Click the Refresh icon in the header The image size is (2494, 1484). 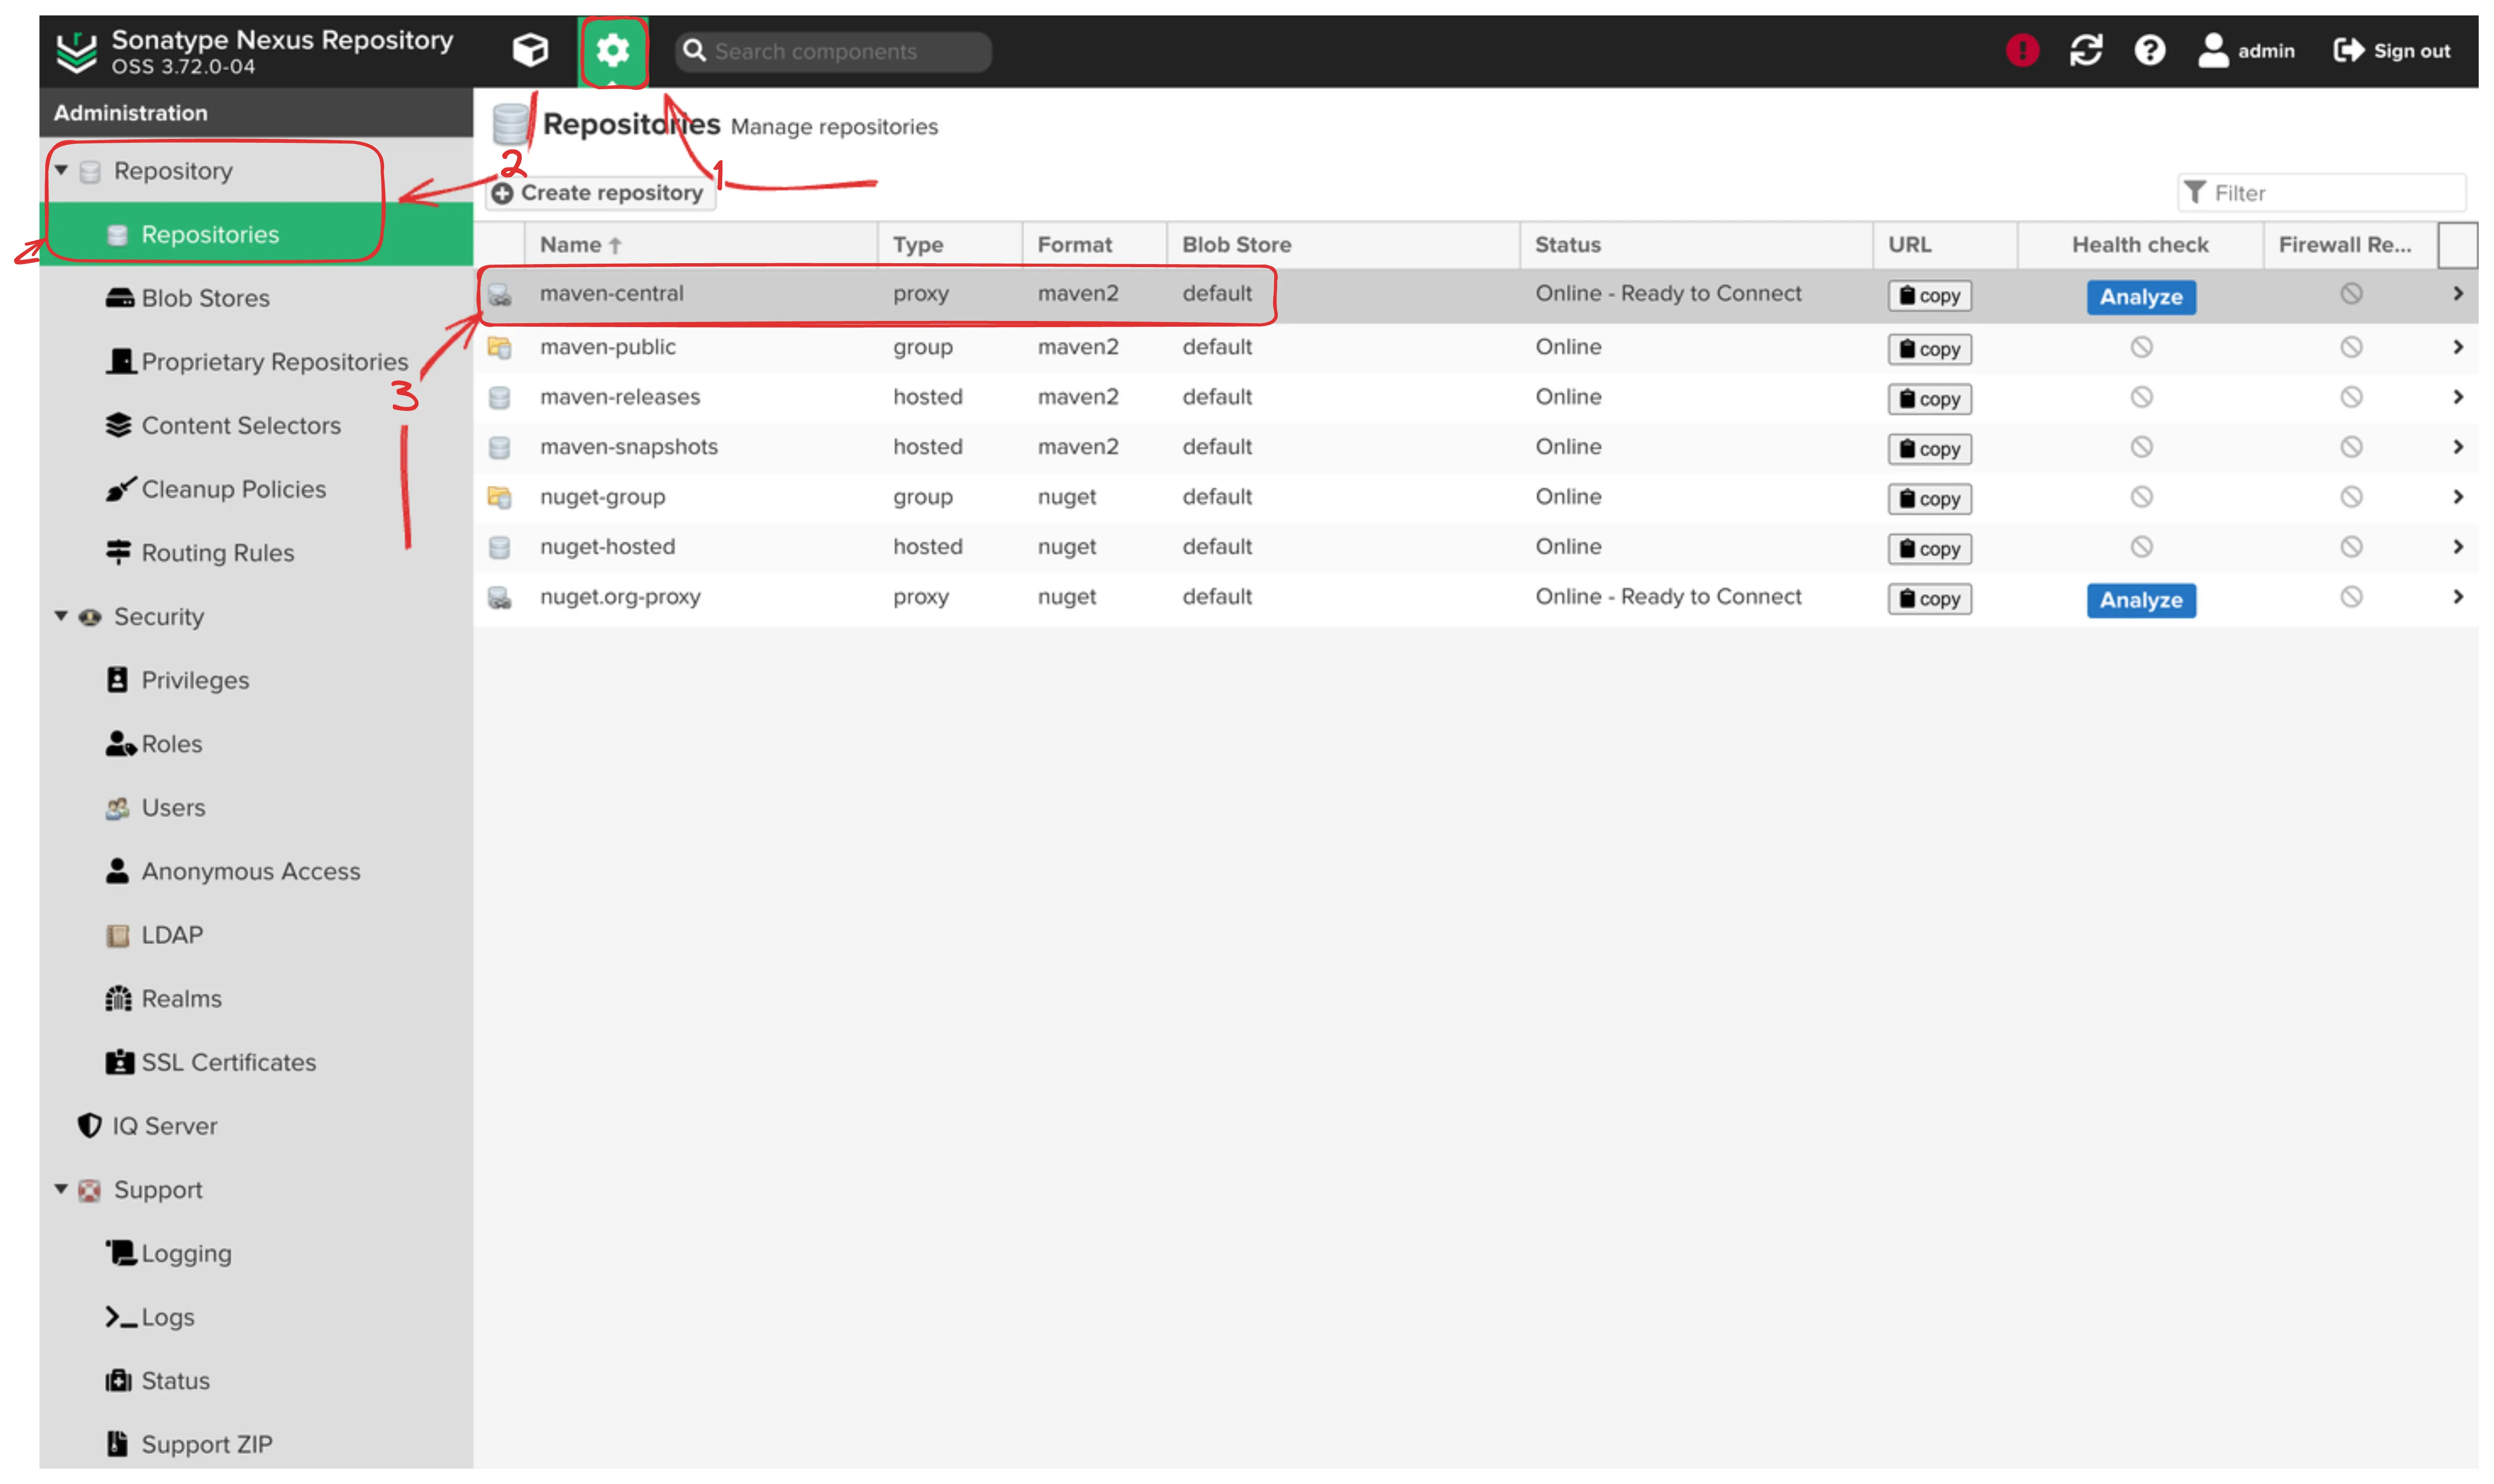click(x=2086, y=50)
